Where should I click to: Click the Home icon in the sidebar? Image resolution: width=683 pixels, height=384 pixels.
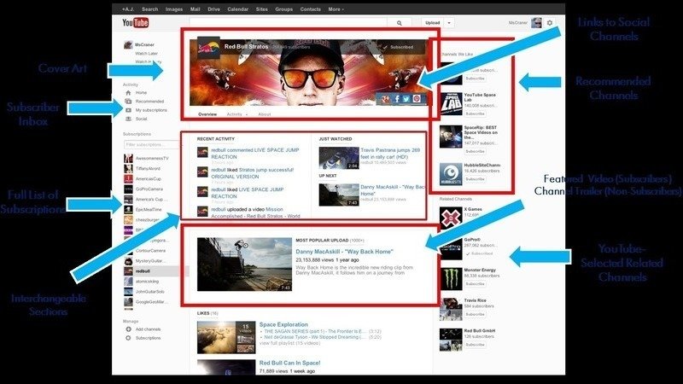(x=128, y=93)
